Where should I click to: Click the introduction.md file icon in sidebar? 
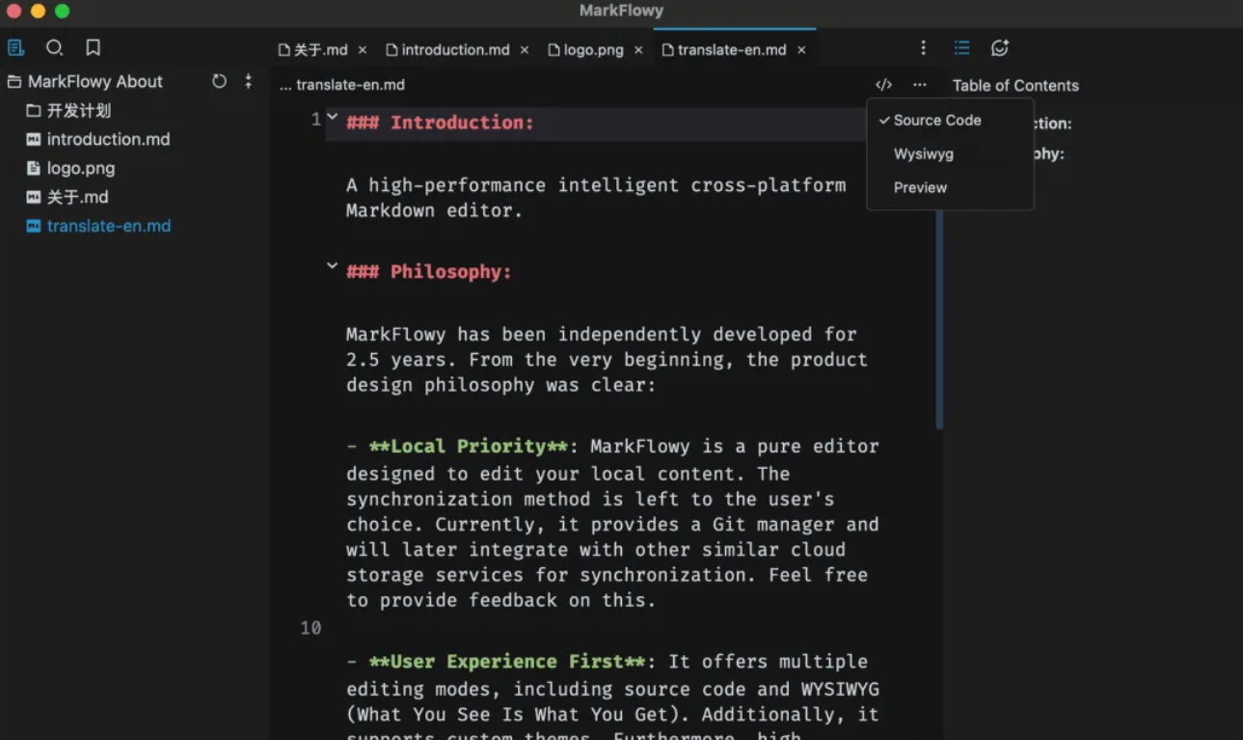point(34,139)
